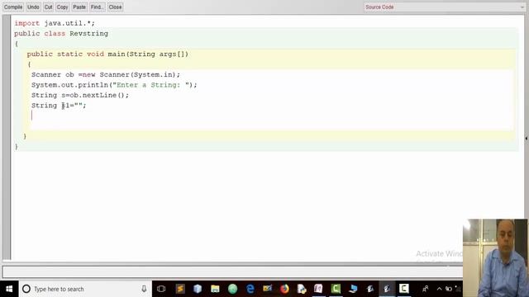Open the white Camtasia recorder taskbar icon
Screen dimensions: 529x297
point(404,289)
